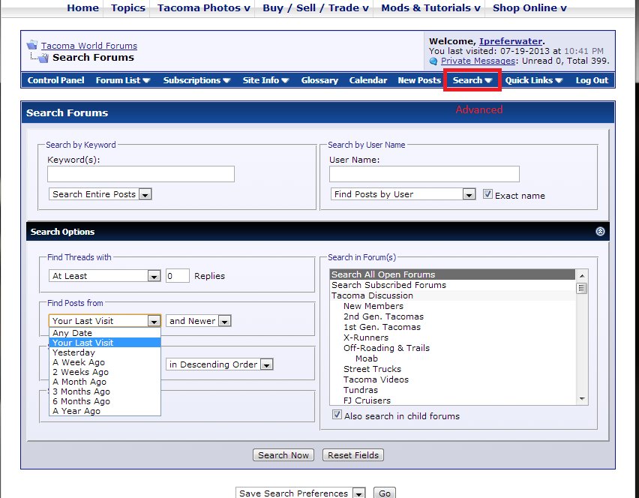Click the Keyword(s) text field
The image size is (639, 498).
coord(140,174)
